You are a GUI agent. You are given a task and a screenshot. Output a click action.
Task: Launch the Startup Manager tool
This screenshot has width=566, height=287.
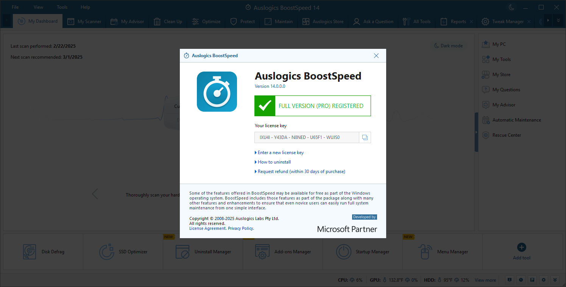coord(363,252)
